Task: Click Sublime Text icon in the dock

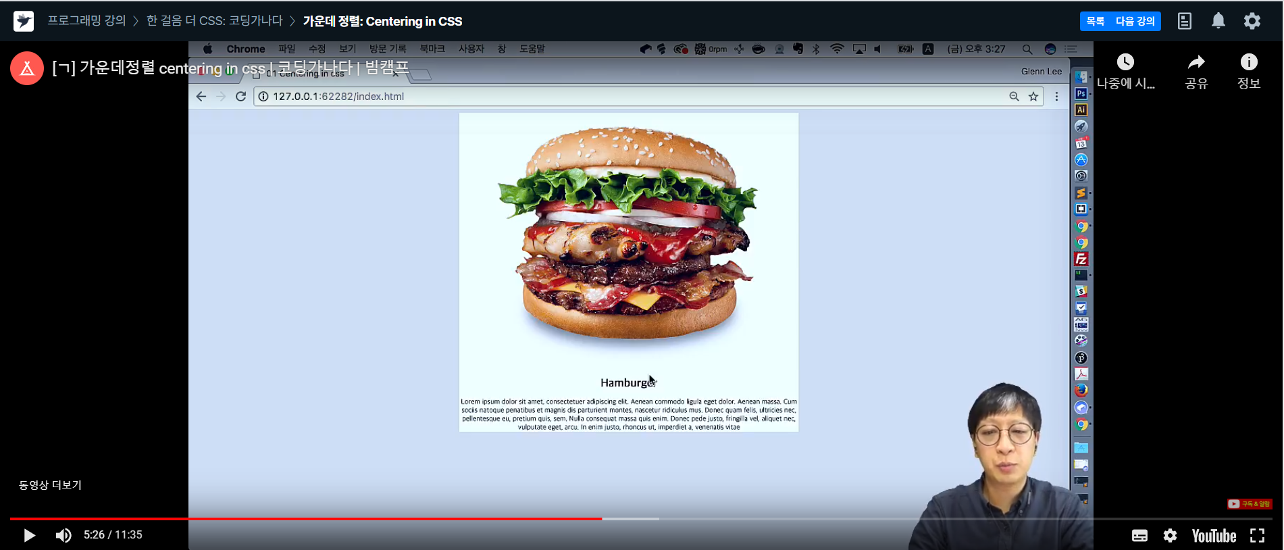Action: tap(1081, 193)
